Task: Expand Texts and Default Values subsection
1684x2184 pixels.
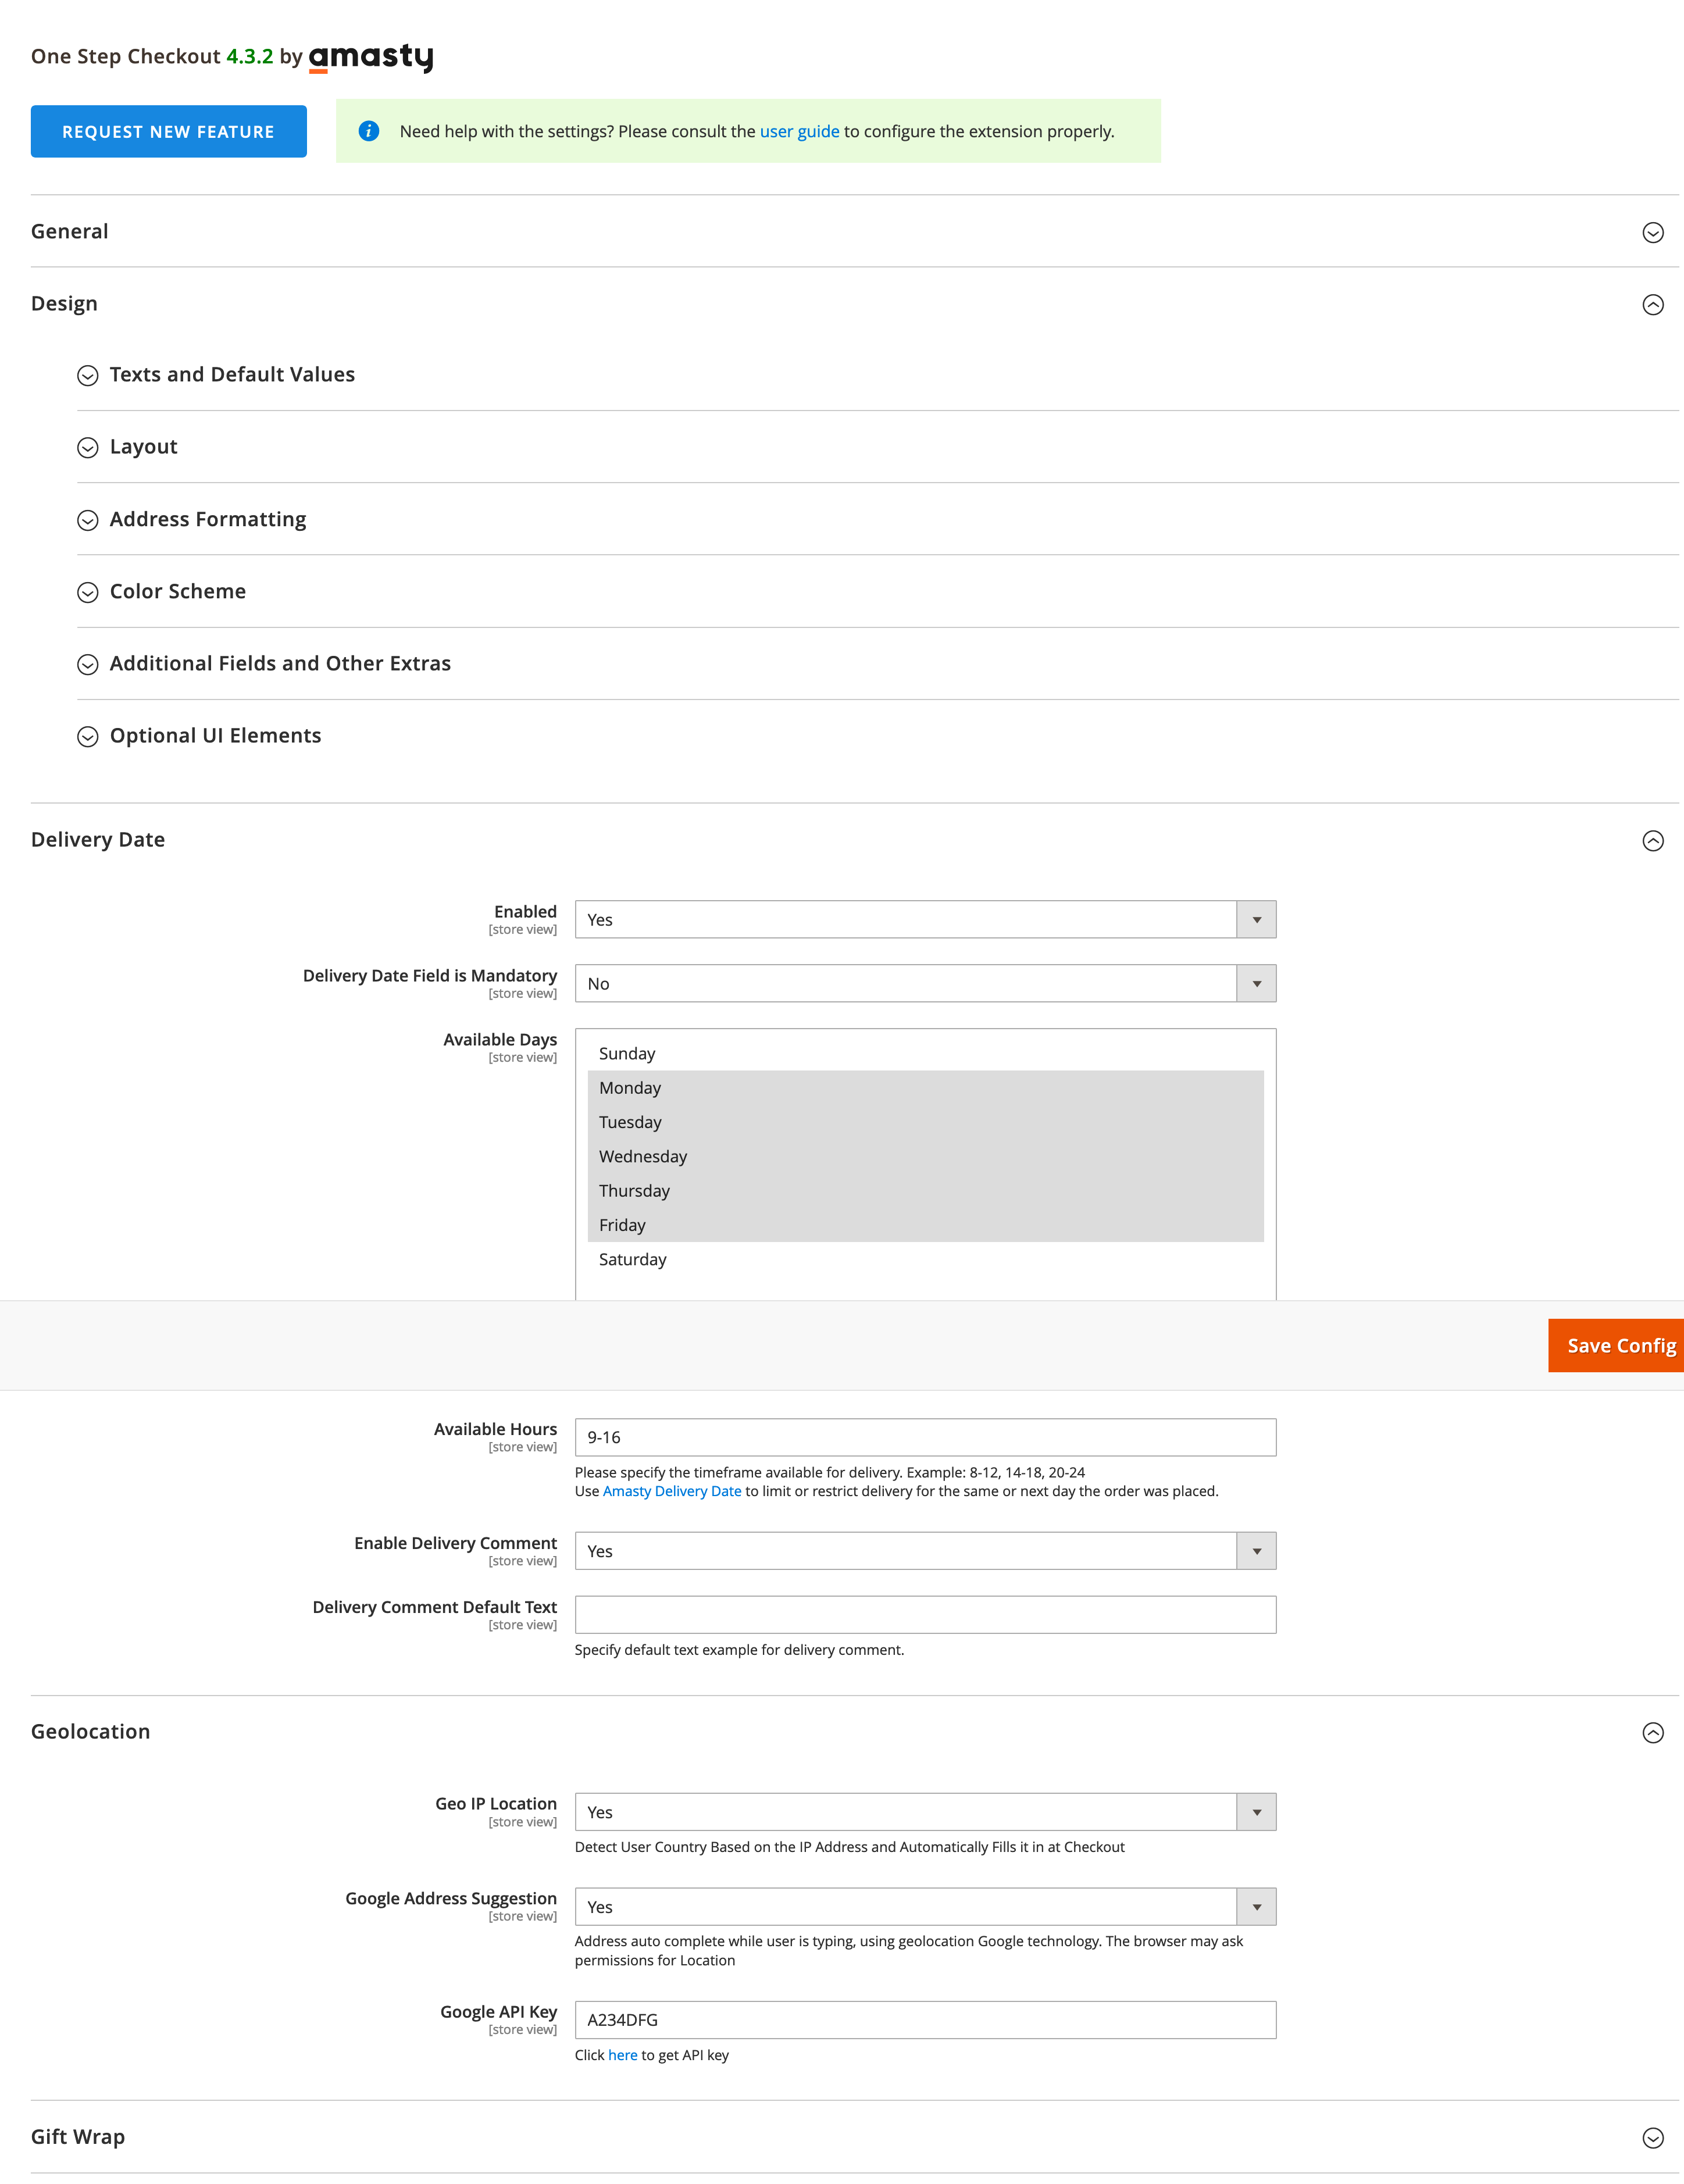Action: 232,374
